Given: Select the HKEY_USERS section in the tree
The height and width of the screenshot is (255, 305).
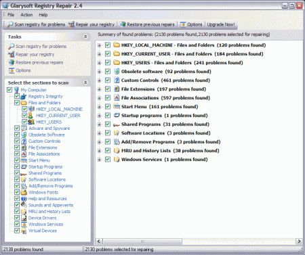Looking at the screenshot, I should [x=49, y=122].
